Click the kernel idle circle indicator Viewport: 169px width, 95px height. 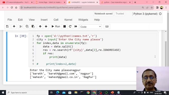coord(160,14)
